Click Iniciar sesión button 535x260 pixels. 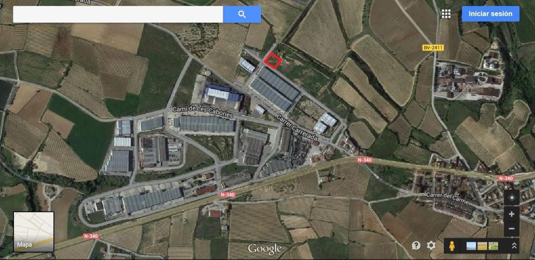pos(490,14)
